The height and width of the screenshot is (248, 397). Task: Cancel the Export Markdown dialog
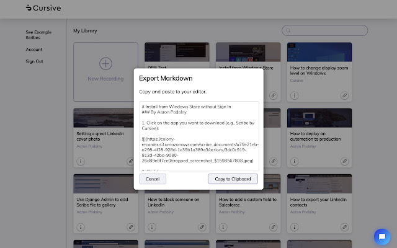[153, 179]
